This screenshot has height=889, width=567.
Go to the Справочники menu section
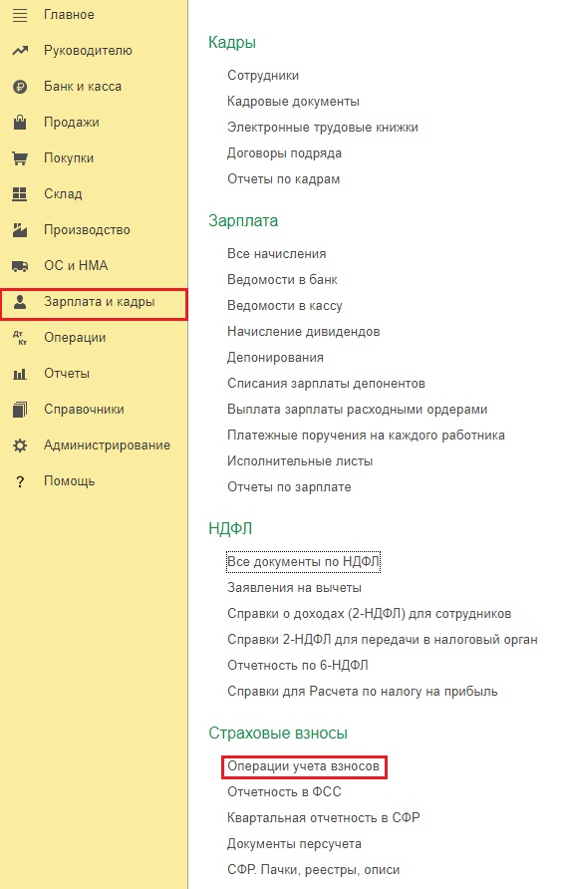click(x=84, y=410)
